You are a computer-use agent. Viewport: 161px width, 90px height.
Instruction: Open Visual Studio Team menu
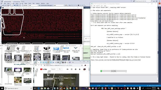(26, 3)
